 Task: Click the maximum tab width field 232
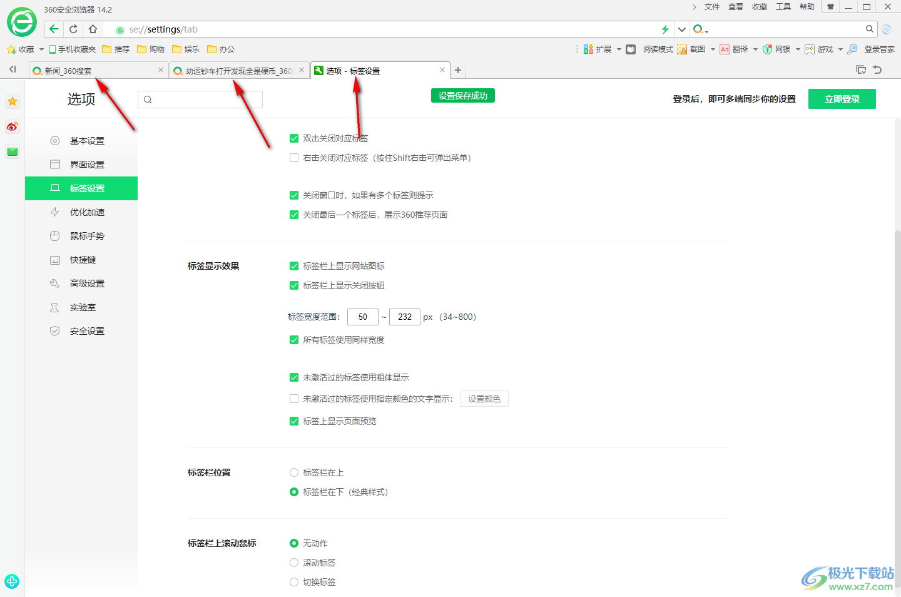point(405,317)
